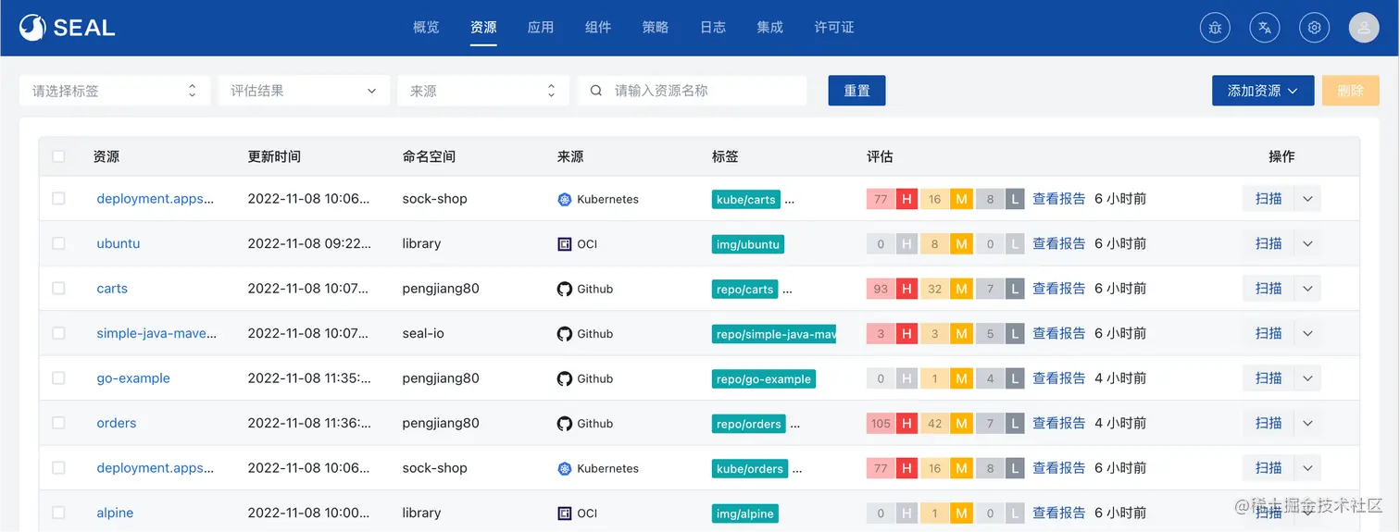1400x532 pixels.
Task: Click orange M severity badge in ubuntu row
Action: pos(962,244)
